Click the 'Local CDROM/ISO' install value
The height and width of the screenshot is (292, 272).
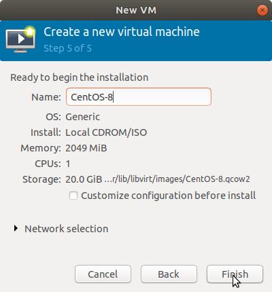pos(106,132)
